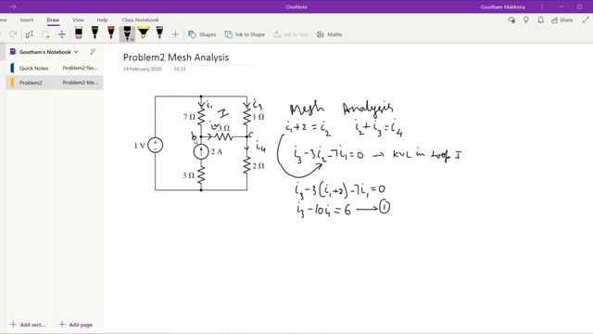Enable Ink to Shape
Viewport: 593px width, 334px height.
coord(245,34)
